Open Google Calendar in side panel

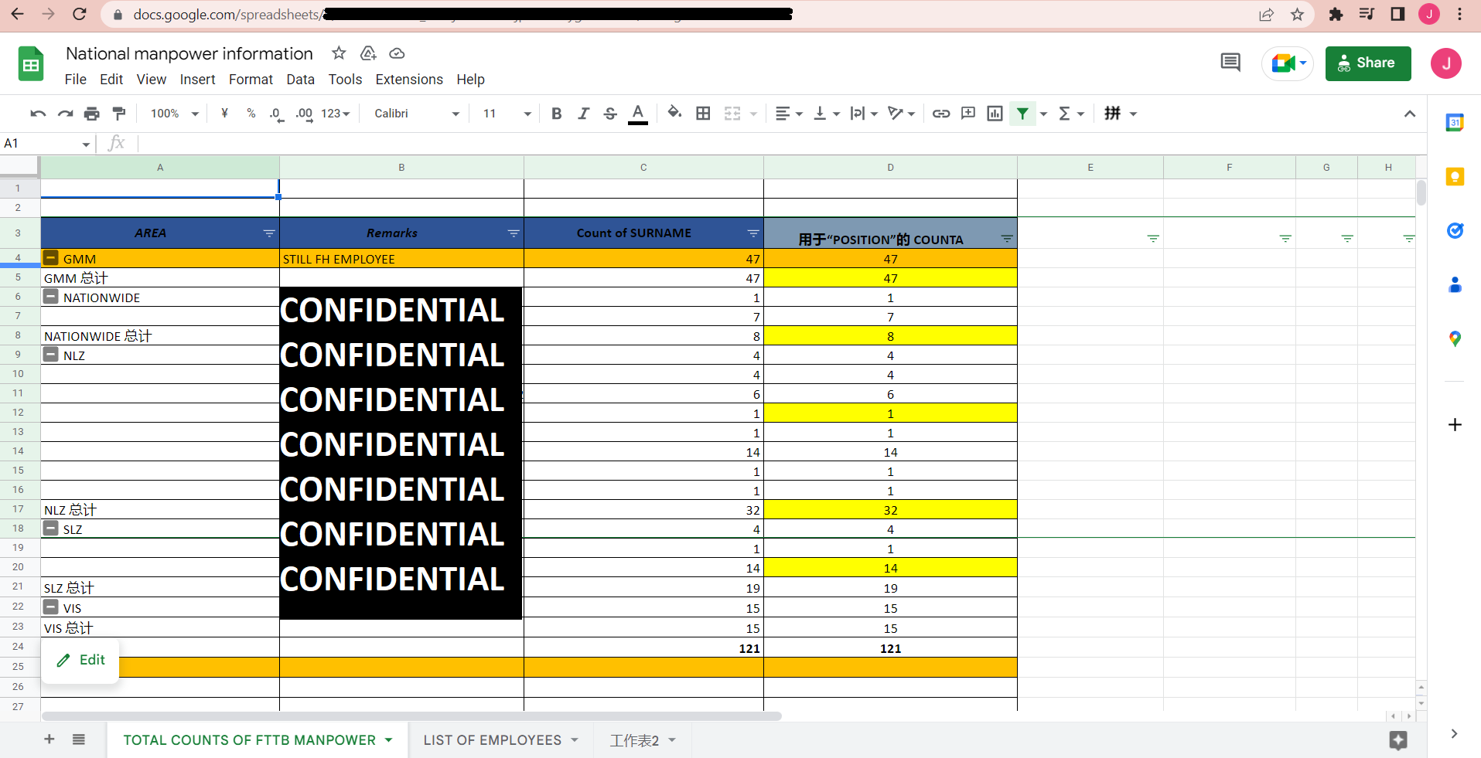coord(1455,122)
